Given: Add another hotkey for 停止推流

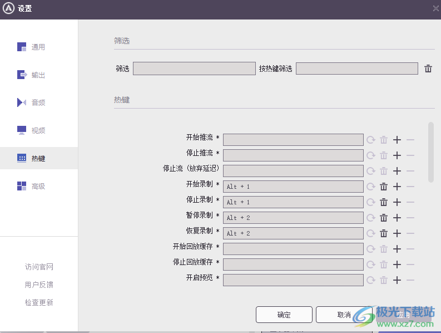Looking at the screenshot, I should (397, 155).
